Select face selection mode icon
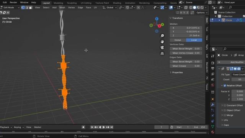The height and width of the screenshot is (138, 245). click(x=31, y=8)
